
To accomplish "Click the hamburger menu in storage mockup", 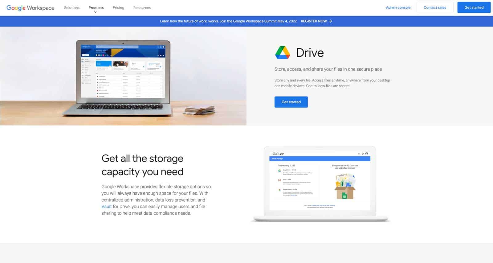I will (359, 154).
